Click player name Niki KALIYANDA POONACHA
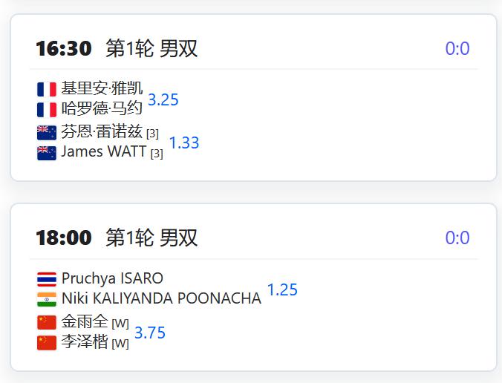The image size is (502, 383). point(161,298)
